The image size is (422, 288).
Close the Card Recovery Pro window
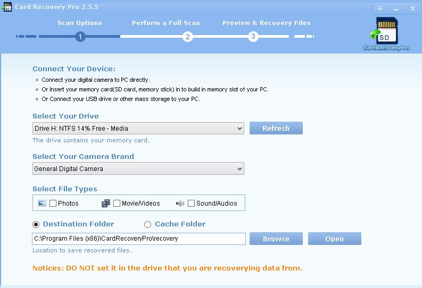coord(412,9)
